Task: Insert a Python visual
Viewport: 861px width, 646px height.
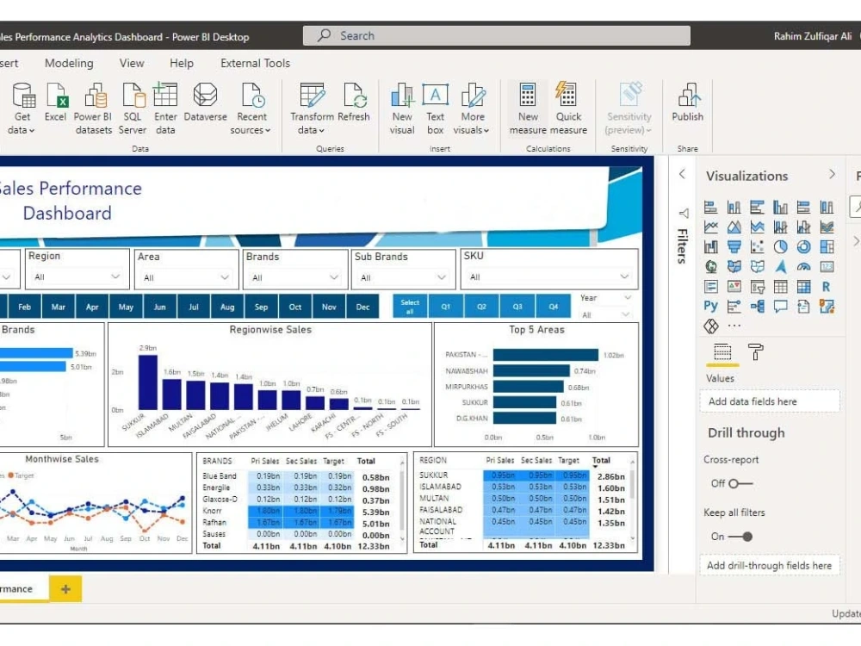Action: coord(710,306)
